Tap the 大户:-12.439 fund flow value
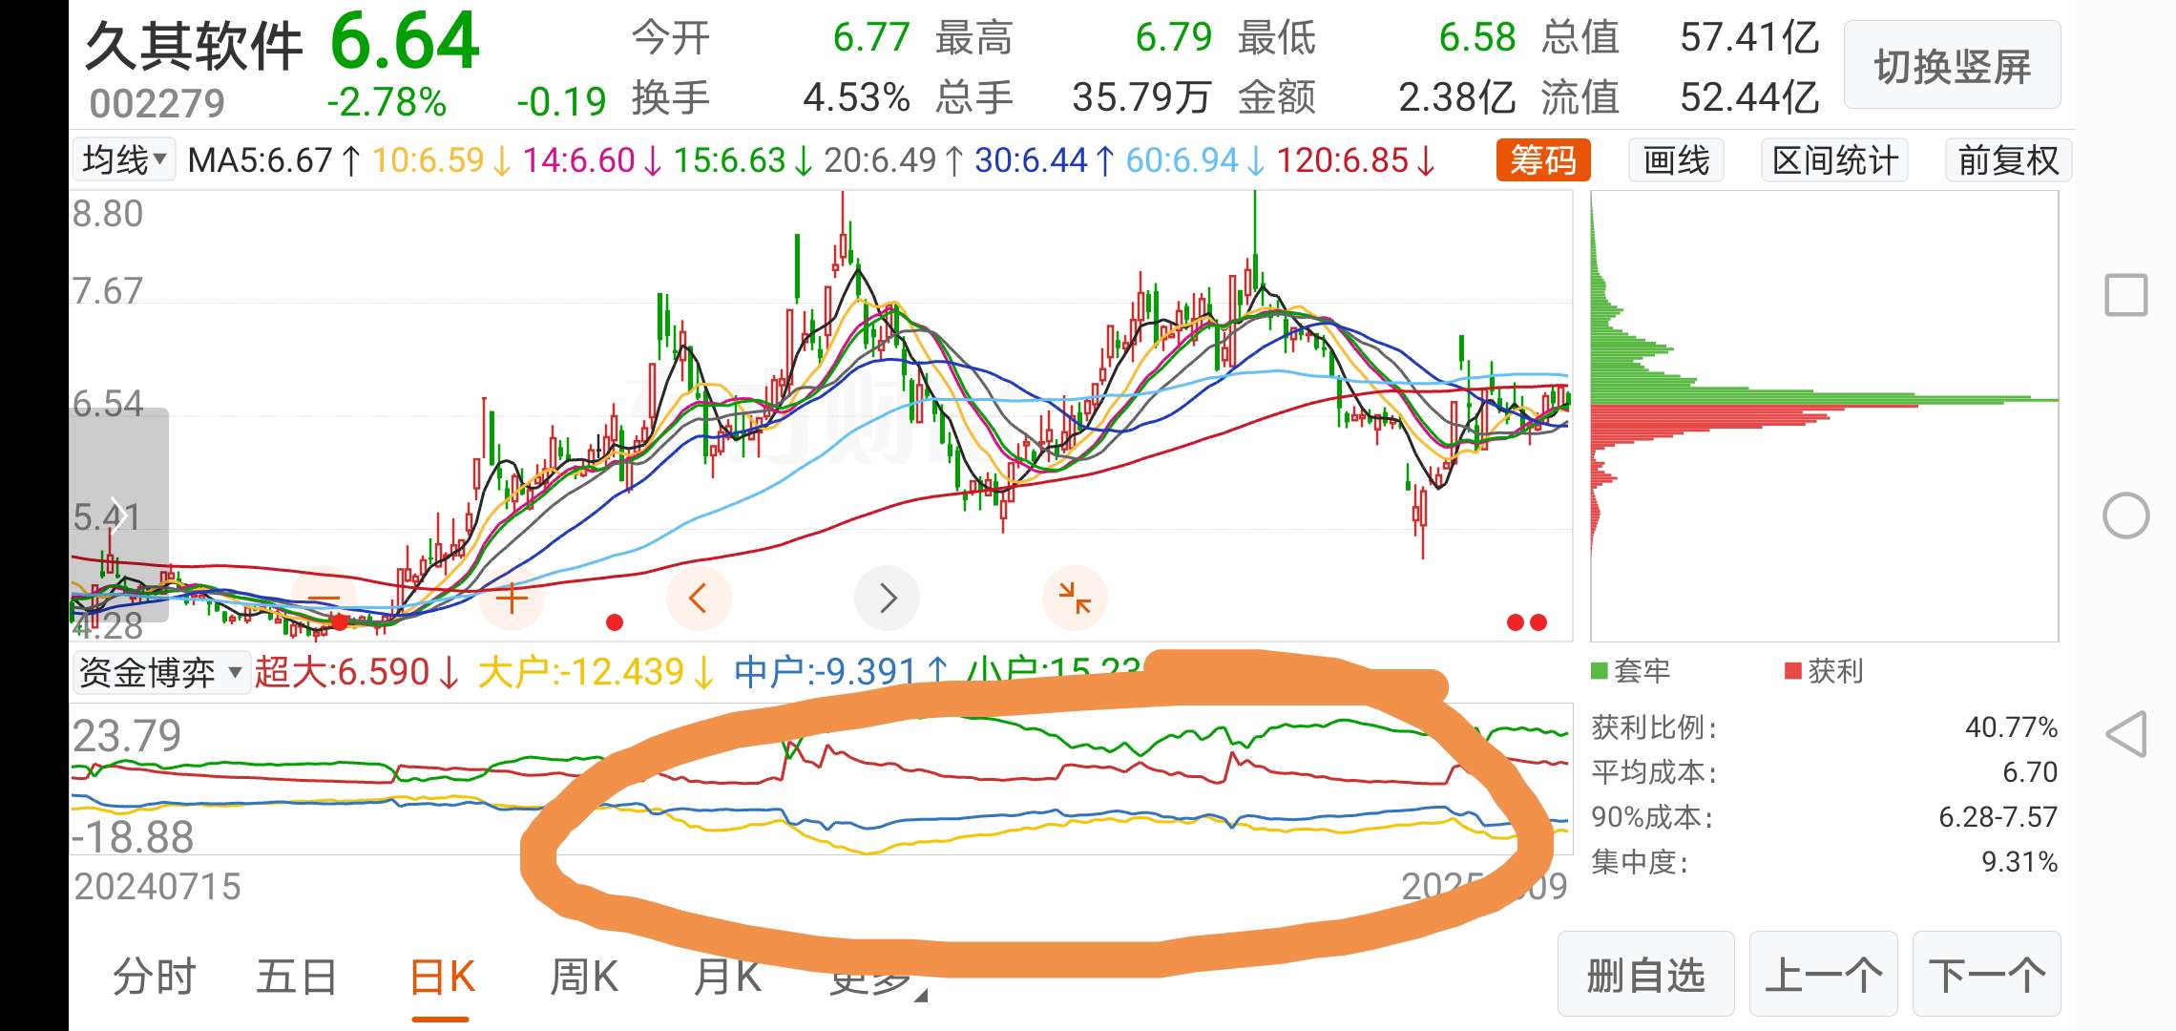 click(x=596, y=672)
